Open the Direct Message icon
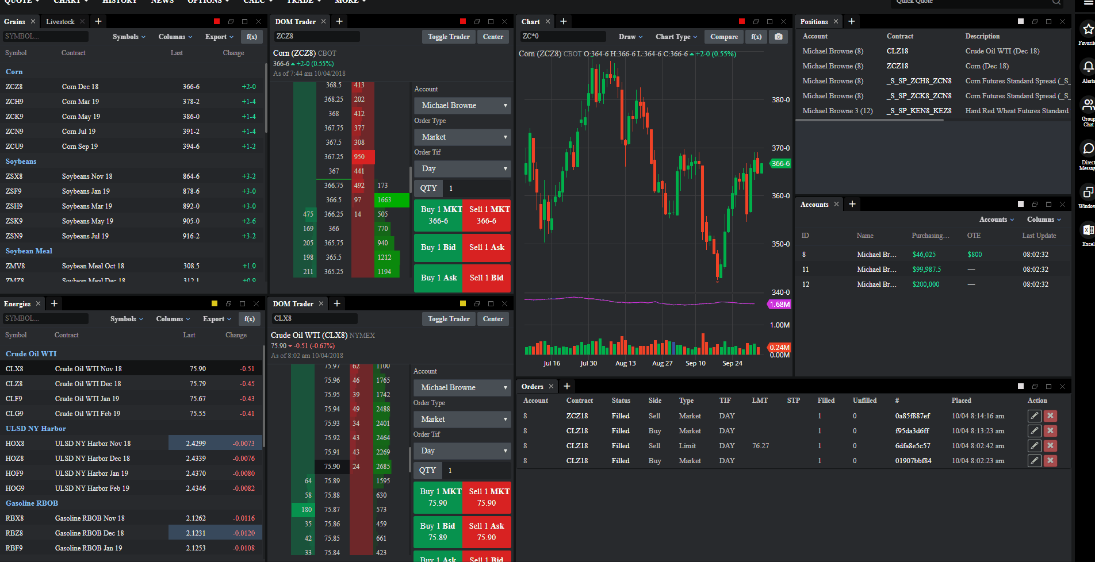Screen dimensions: 1095x562 (x=1087, y=149)
